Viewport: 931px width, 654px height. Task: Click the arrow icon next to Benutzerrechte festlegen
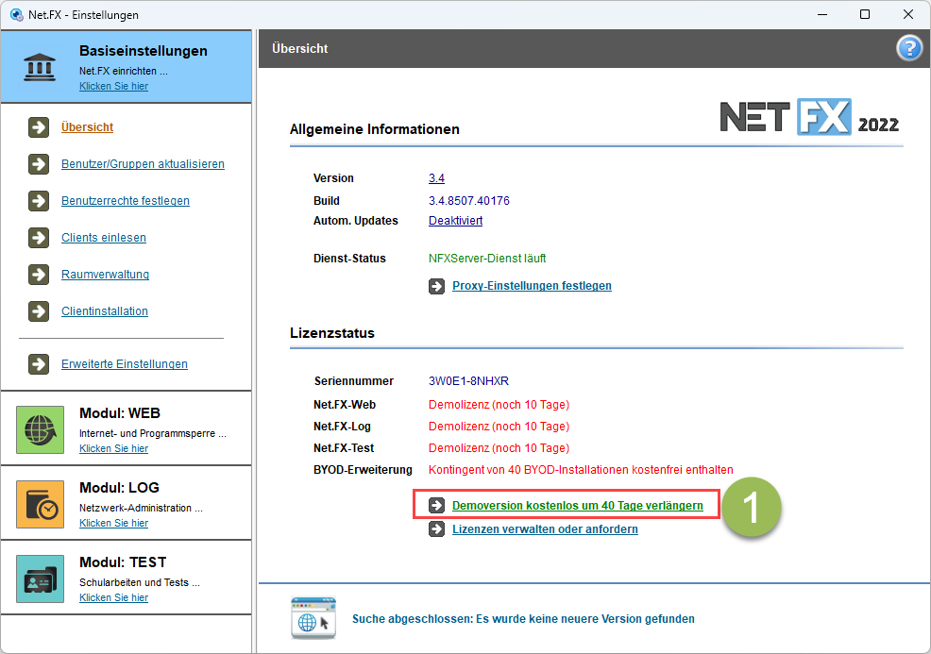click(39, 201)
